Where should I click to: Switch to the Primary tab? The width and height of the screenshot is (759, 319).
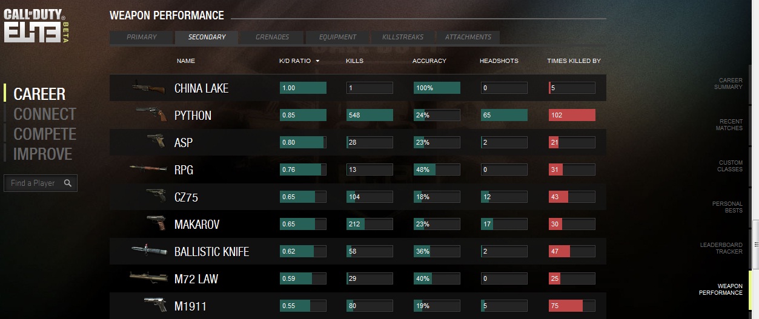(142, 38)
